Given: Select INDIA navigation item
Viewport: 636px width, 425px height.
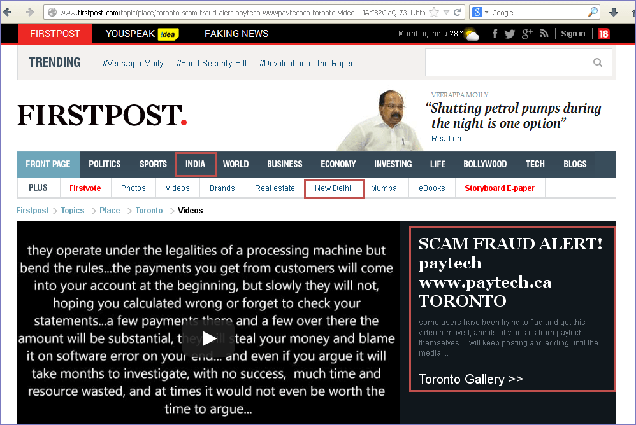Looking at the screenshot, I should tap(196, 164).
